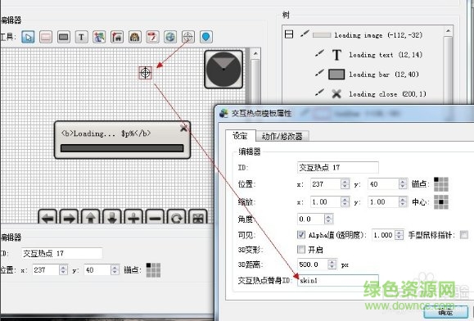Click the tilt up arrow button on canvas
The height and width of the screenshot is (321, 474).
(x=91, y=217)
